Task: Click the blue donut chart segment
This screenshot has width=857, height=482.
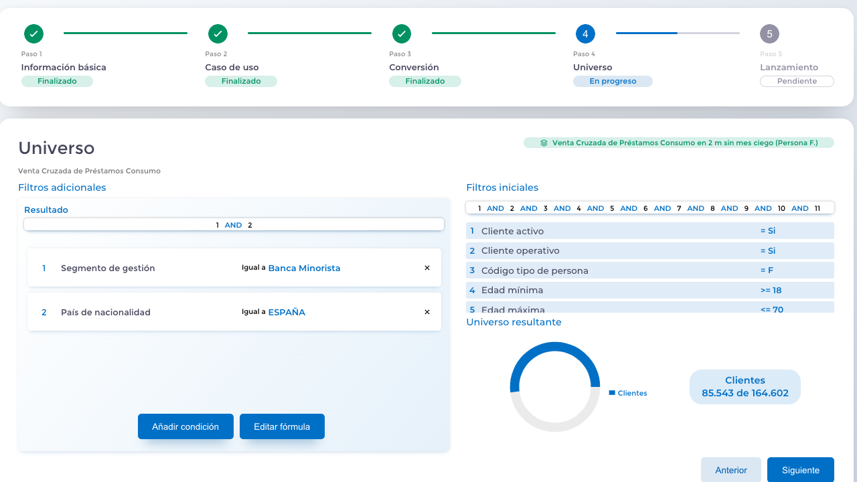Action: [554, 348]
